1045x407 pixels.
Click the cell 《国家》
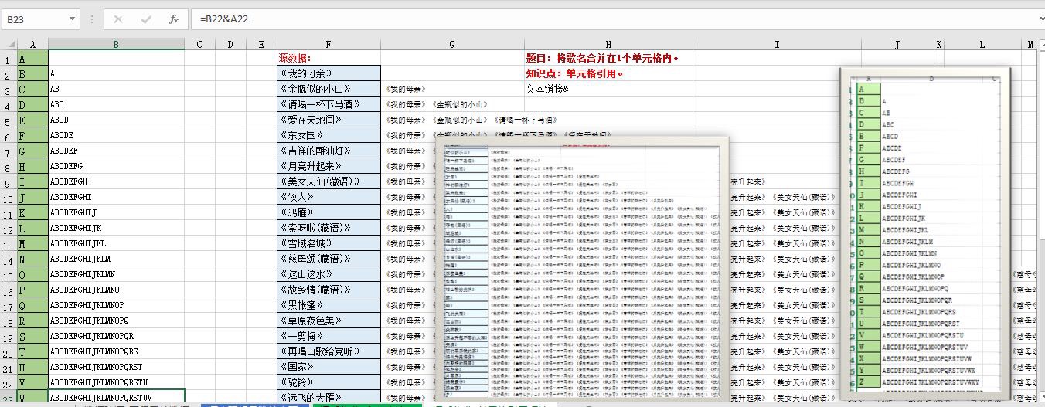click(328, 367)
